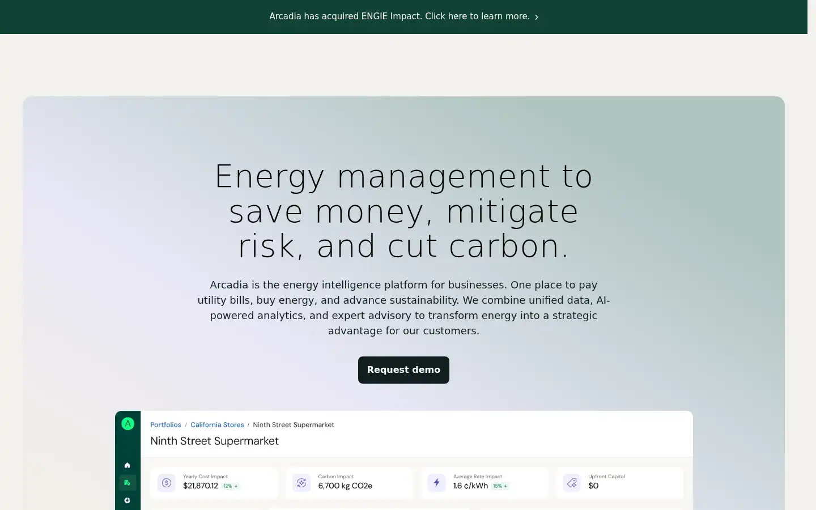The height and width of the screenshot is (510, 816).
Task: Click the $0 Upfront Capital value
Action: click(593, 486)
